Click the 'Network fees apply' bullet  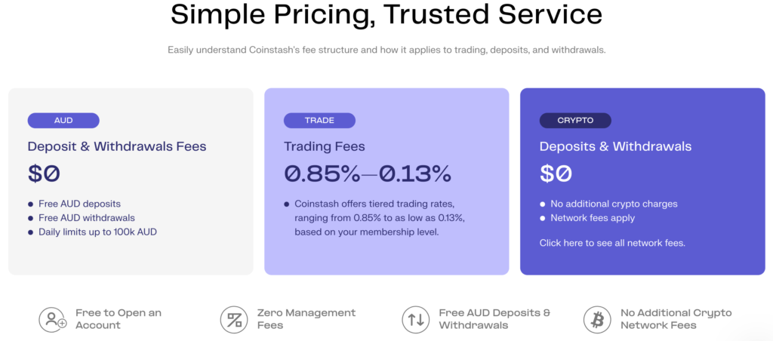(593, 218)
